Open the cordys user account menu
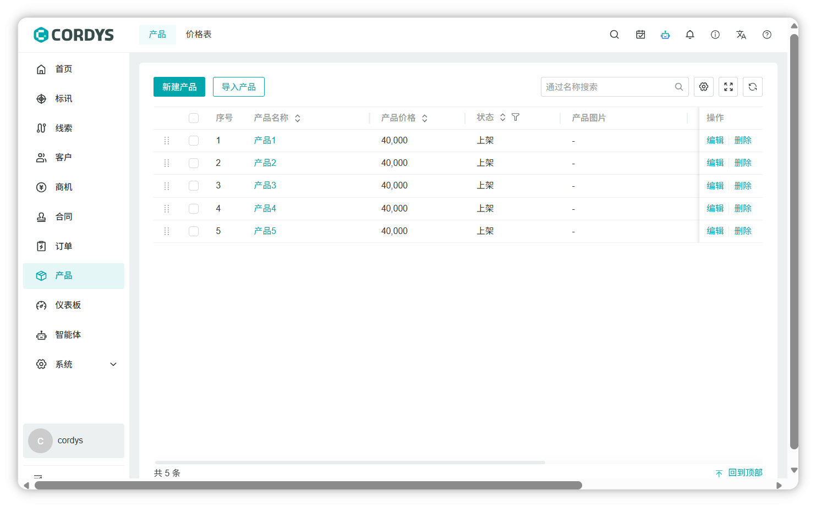 pyautogui.click(x=74, y=441)
